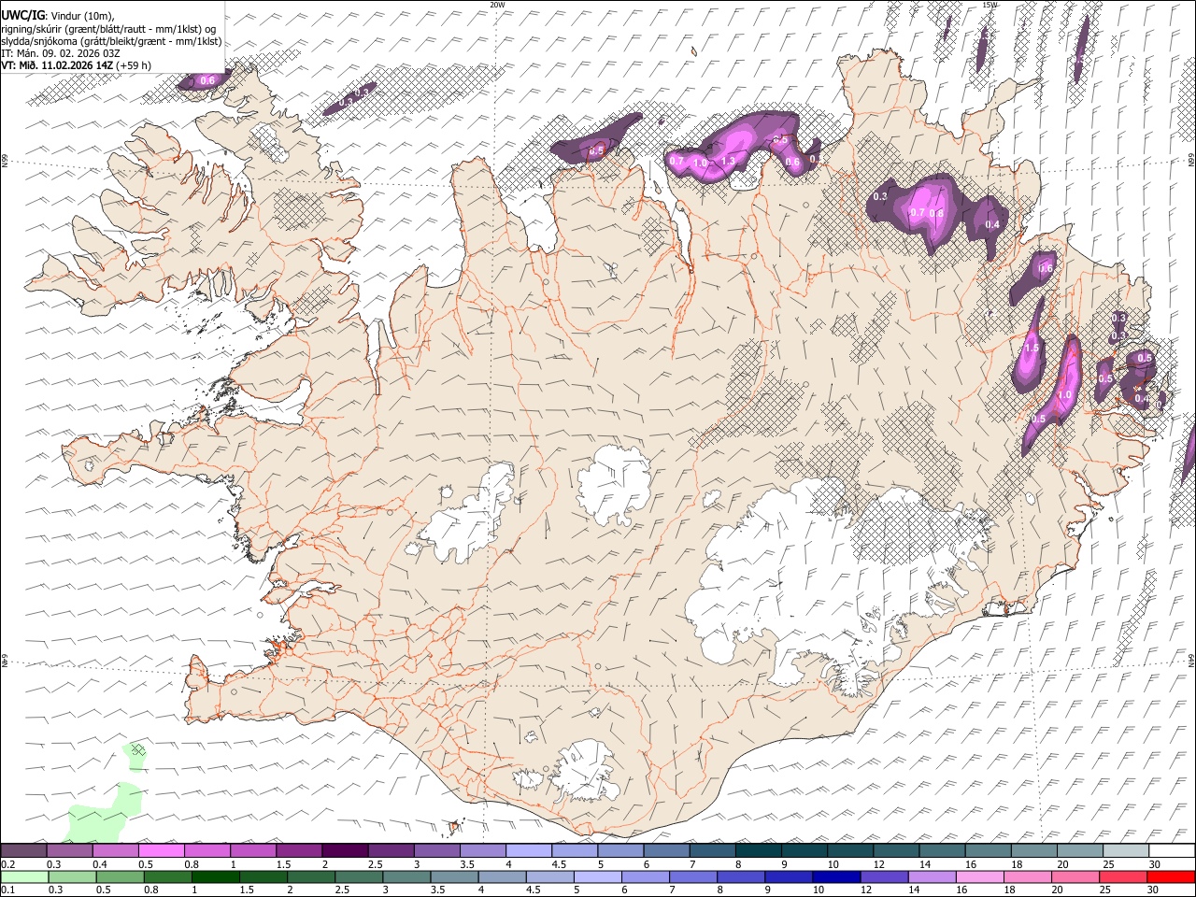1196x897 pixels.
Task: Click the upper legend swatch labeled 4.5
Action: click(x=574, y=850)
